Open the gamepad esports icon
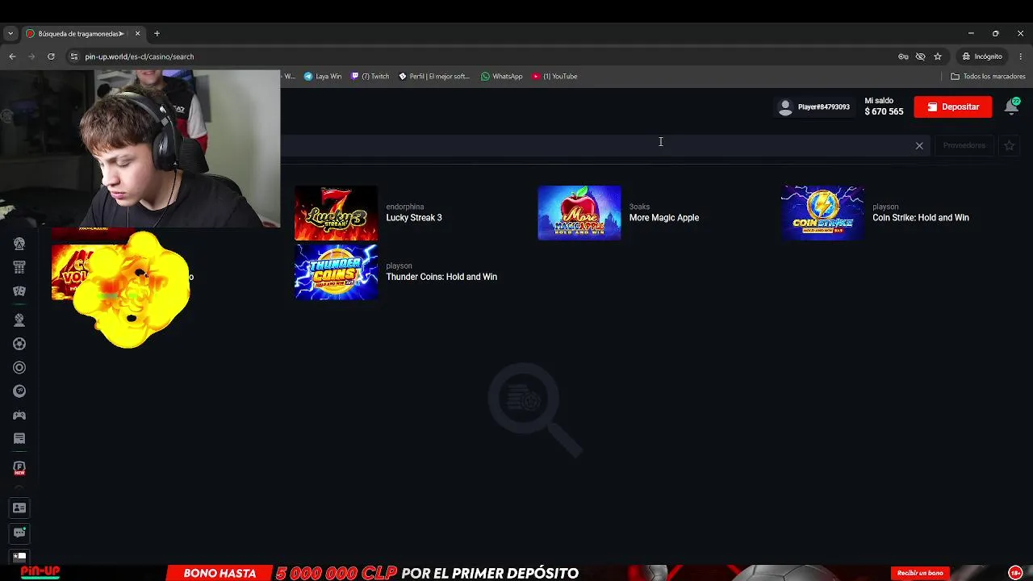The image size is (1033, 581). (x=19, y=415)
